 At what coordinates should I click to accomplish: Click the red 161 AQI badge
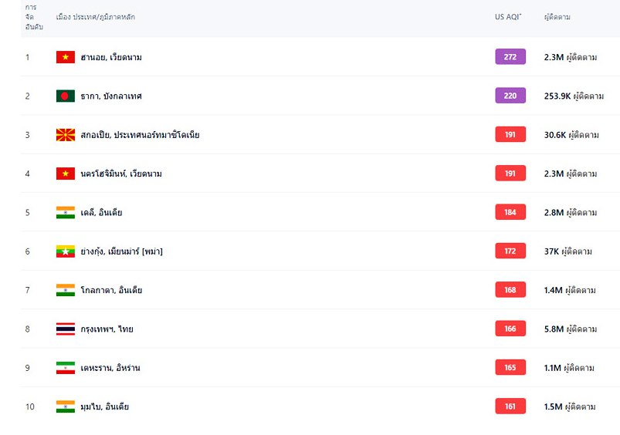click(510, 406)
